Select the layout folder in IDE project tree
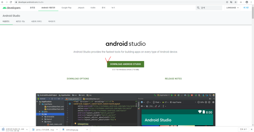The image size is (254, 132). click(48, 119)
